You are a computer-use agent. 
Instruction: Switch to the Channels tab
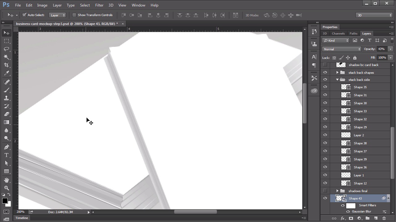click(338, 33)
